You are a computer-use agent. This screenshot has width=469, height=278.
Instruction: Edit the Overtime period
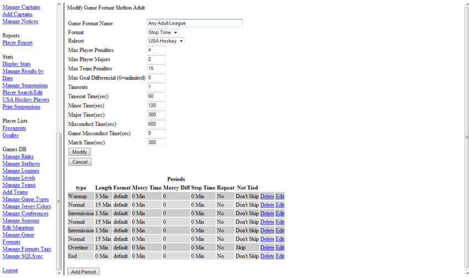click(280, 248)
